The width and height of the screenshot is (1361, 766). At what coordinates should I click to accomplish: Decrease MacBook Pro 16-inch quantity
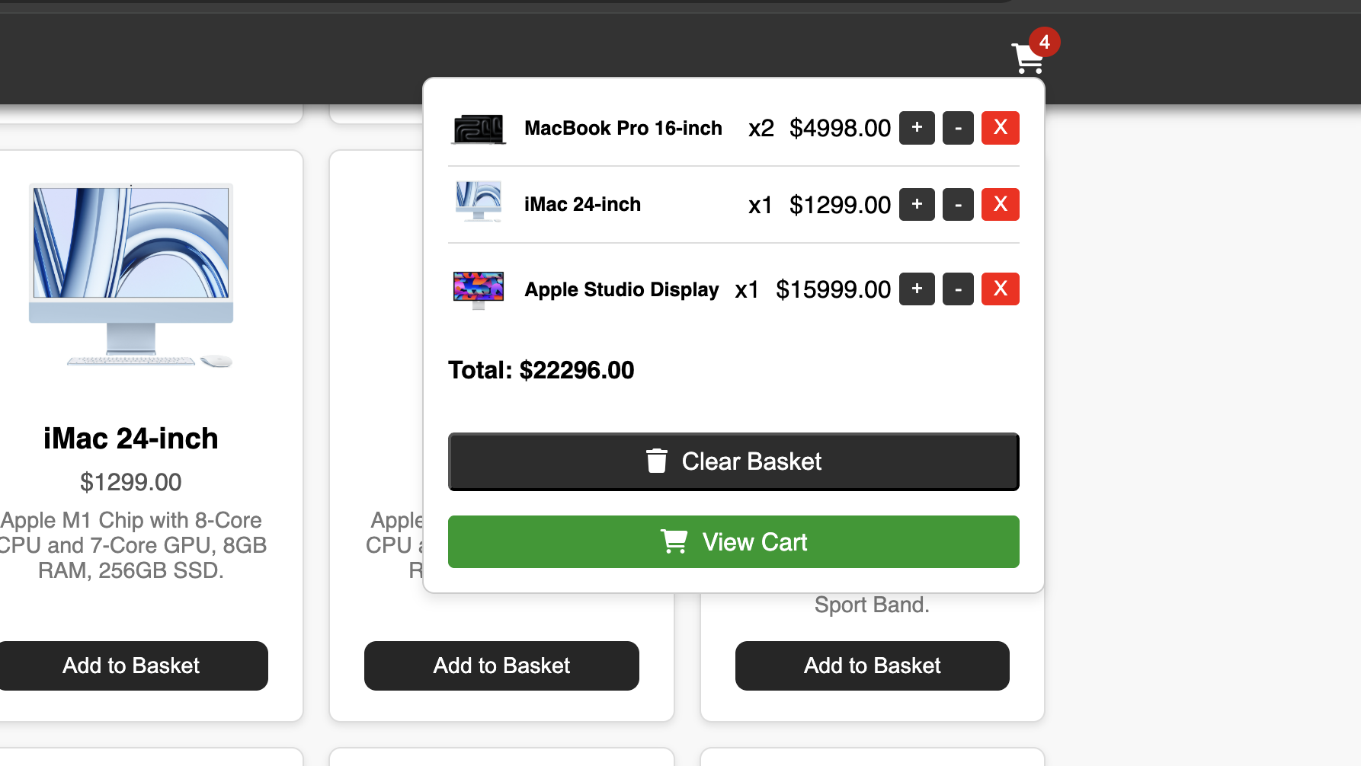tap(958, 128)
